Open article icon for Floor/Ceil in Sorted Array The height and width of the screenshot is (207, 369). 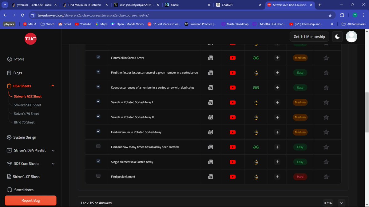coord(210,58)
